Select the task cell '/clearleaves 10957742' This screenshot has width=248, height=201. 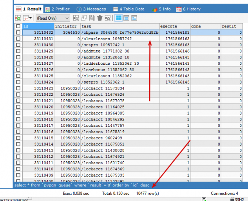coord(120,38)
